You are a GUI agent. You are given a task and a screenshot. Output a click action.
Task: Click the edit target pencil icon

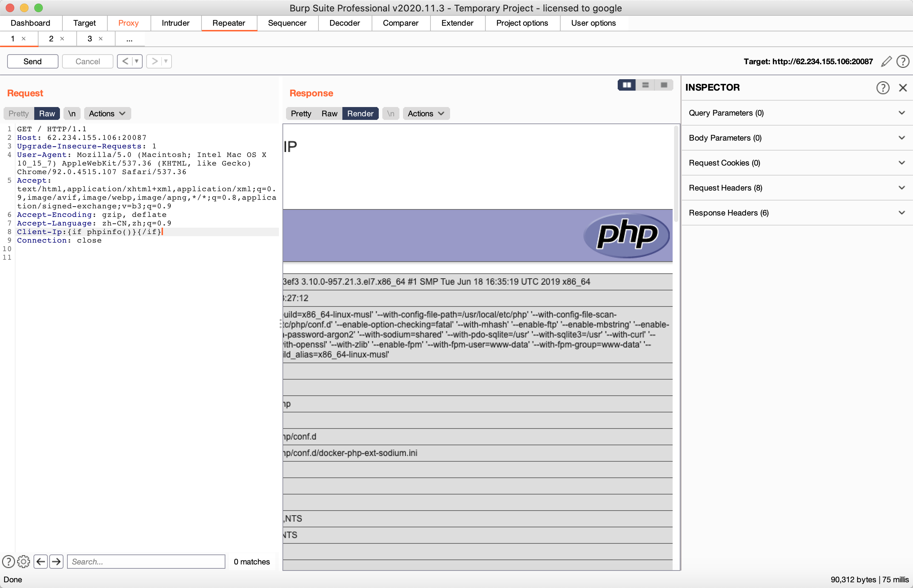tap(886, 61)
